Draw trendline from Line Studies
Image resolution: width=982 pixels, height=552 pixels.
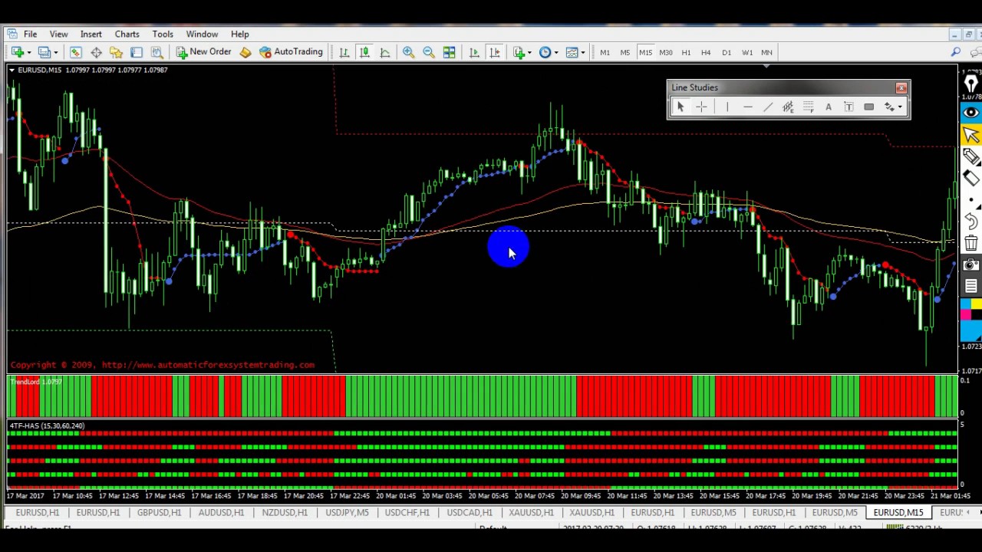click(x=768, y=107)
